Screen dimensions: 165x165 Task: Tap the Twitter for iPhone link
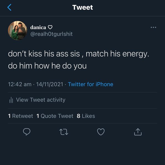tap(90, 84)
